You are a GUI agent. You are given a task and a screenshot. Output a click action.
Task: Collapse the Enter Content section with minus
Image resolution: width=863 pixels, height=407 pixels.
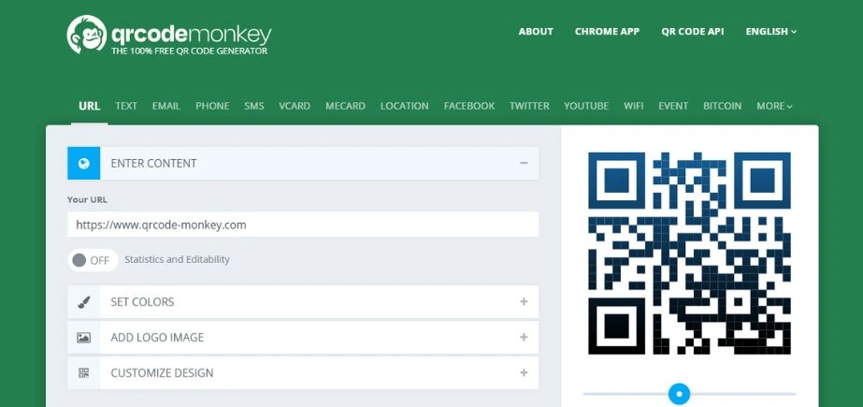pyautogui.click(x=524, y=163)
